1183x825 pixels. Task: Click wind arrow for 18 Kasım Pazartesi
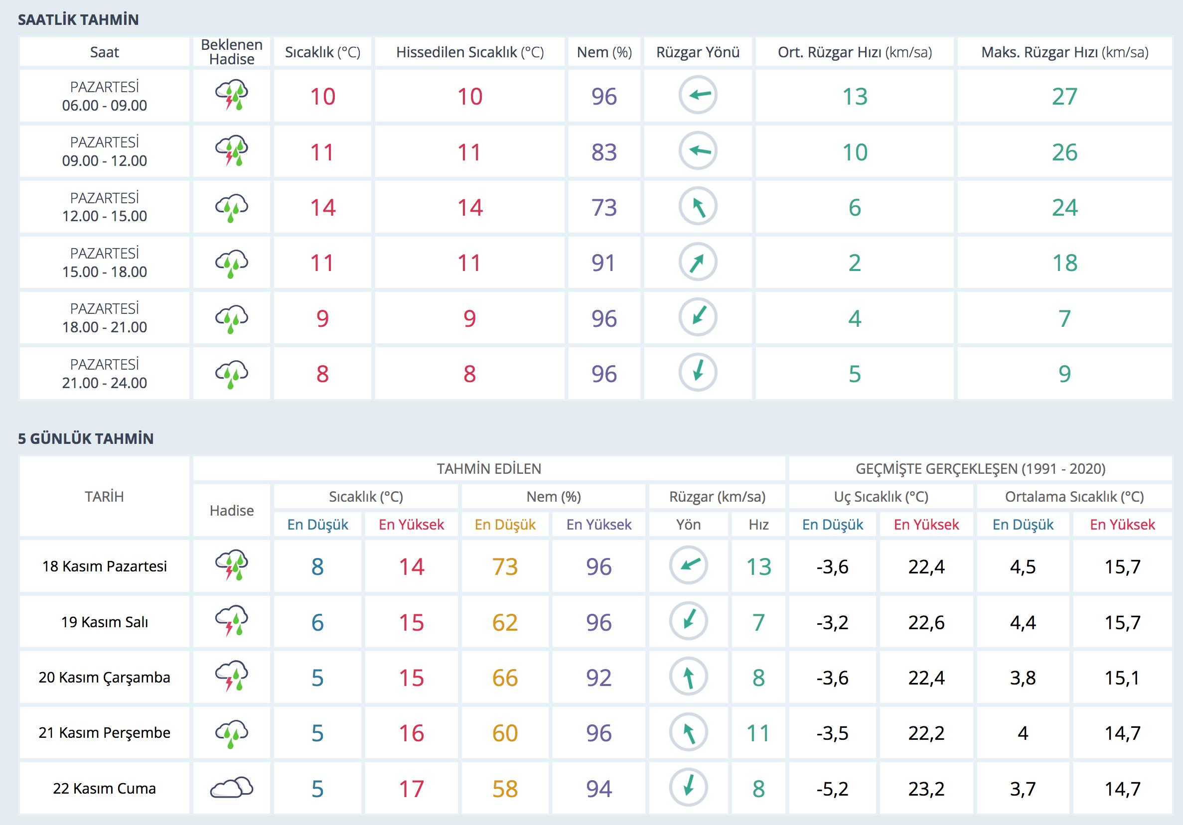688,565
